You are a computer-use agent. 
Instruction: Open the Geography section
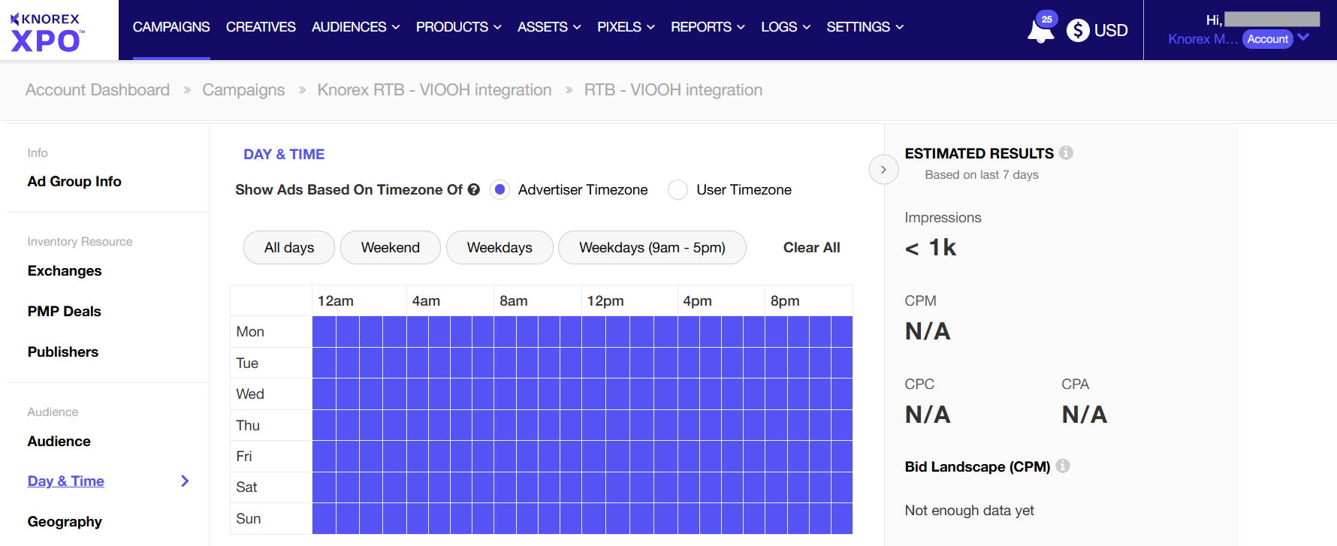(x=65, y=521)
